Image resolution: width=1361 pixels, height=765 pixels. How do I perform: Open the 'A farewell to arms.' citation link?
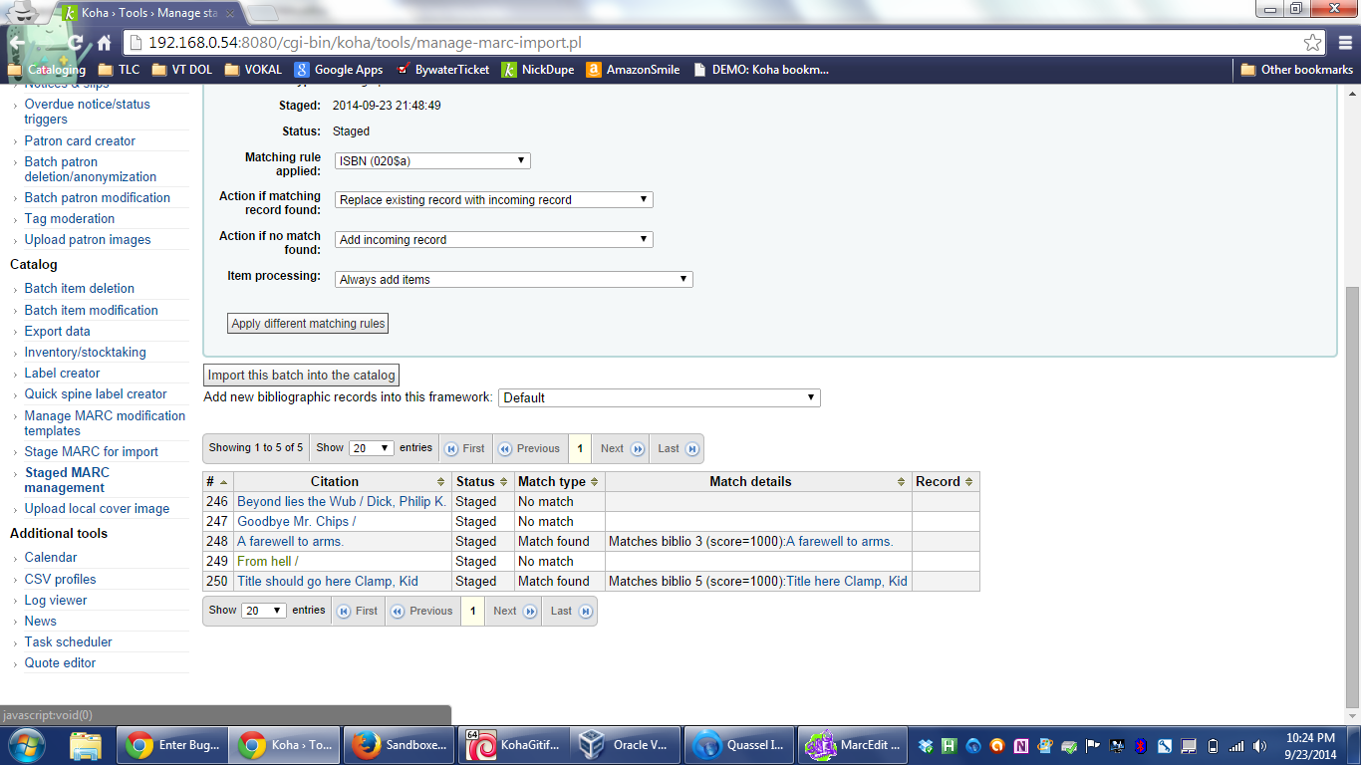click(x=290, y=542)
